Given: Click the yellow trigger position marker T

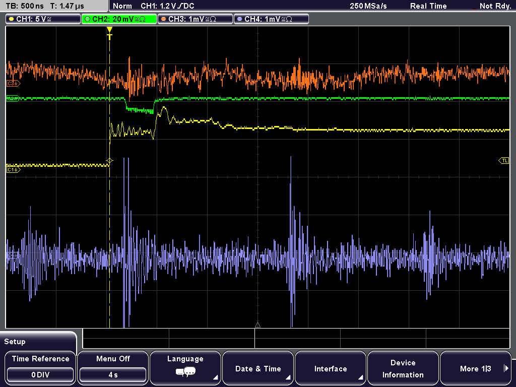Looking at the screenshot, I should pos(109,33).
